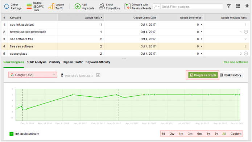Click the download export icon
This screenshot has width=252, height=142.
click(x=247, y=6)
